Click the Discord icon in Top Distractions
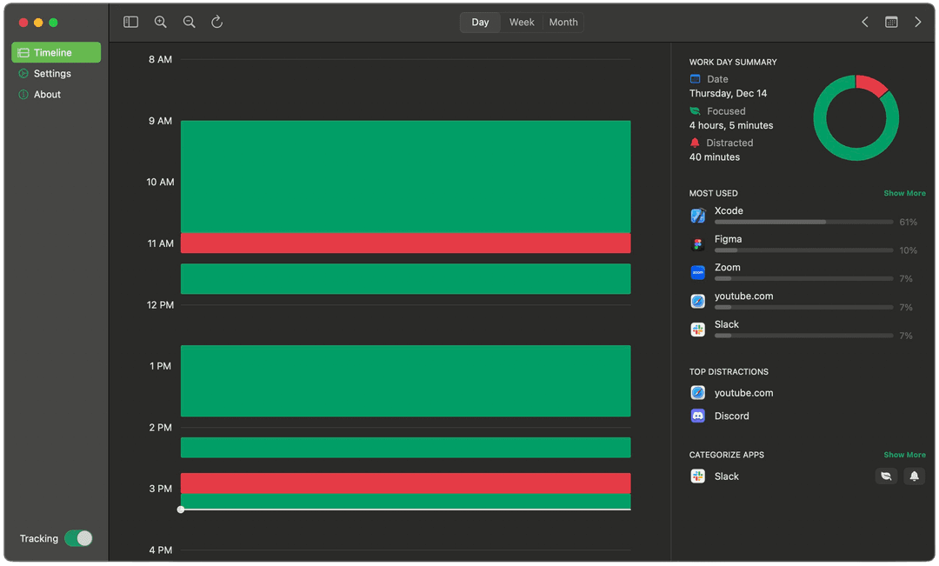The height and width of the screenshot is (566, 939). click(x=697, y=416)
